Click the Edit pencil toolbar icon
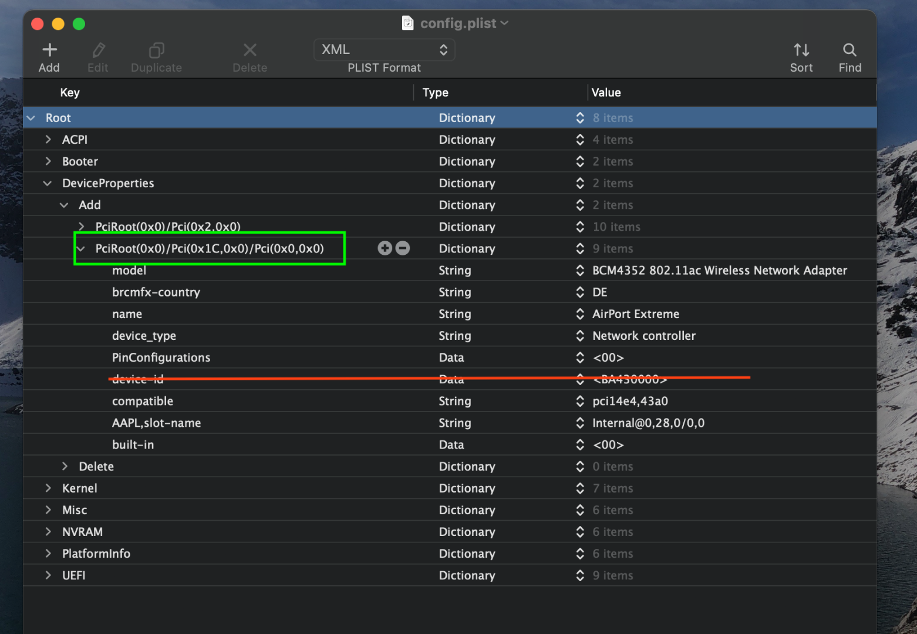This screenshot has height=634, width=917. [x=99, y=50]
